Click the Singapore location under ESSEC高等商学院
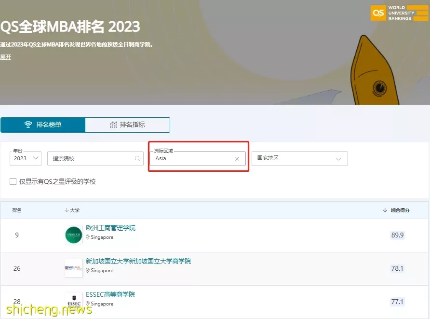Screen dimensions: 430x319 click(x=100, y=304)
